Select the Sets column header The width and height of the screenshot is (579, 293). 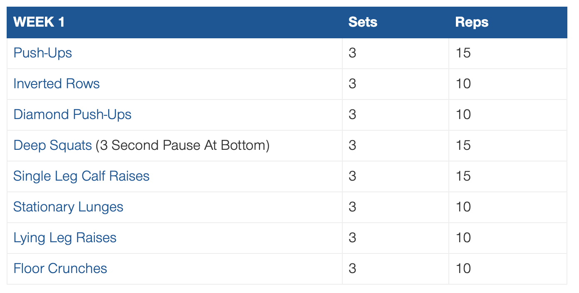[x=395, y=22]
